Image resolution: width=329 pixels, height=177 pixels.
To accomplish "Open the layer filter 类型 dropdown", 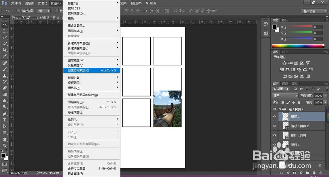I will pyautogui.click(x=280, y=89).
